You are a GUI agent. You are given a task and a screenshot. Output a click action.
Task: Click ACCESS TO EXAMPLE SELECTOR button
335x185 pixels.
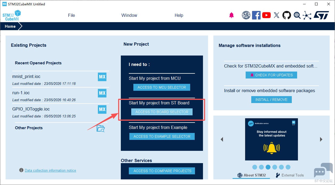pos(162,136)
